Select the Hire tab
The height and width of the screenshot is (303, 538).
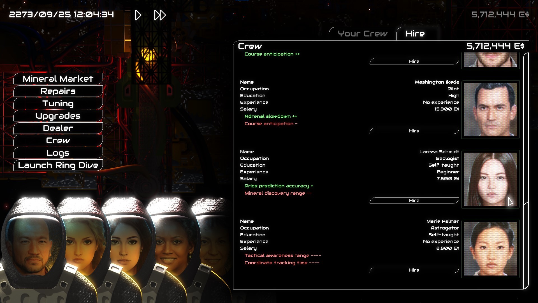pos(418,34)
